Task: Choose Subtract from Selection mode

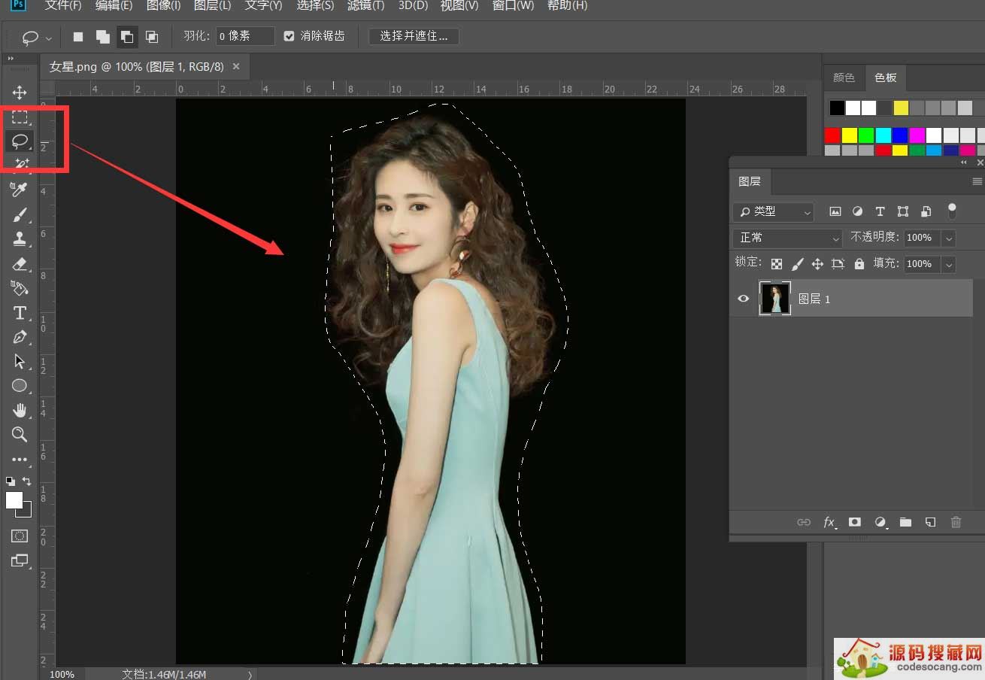Action: pos(127,36)
